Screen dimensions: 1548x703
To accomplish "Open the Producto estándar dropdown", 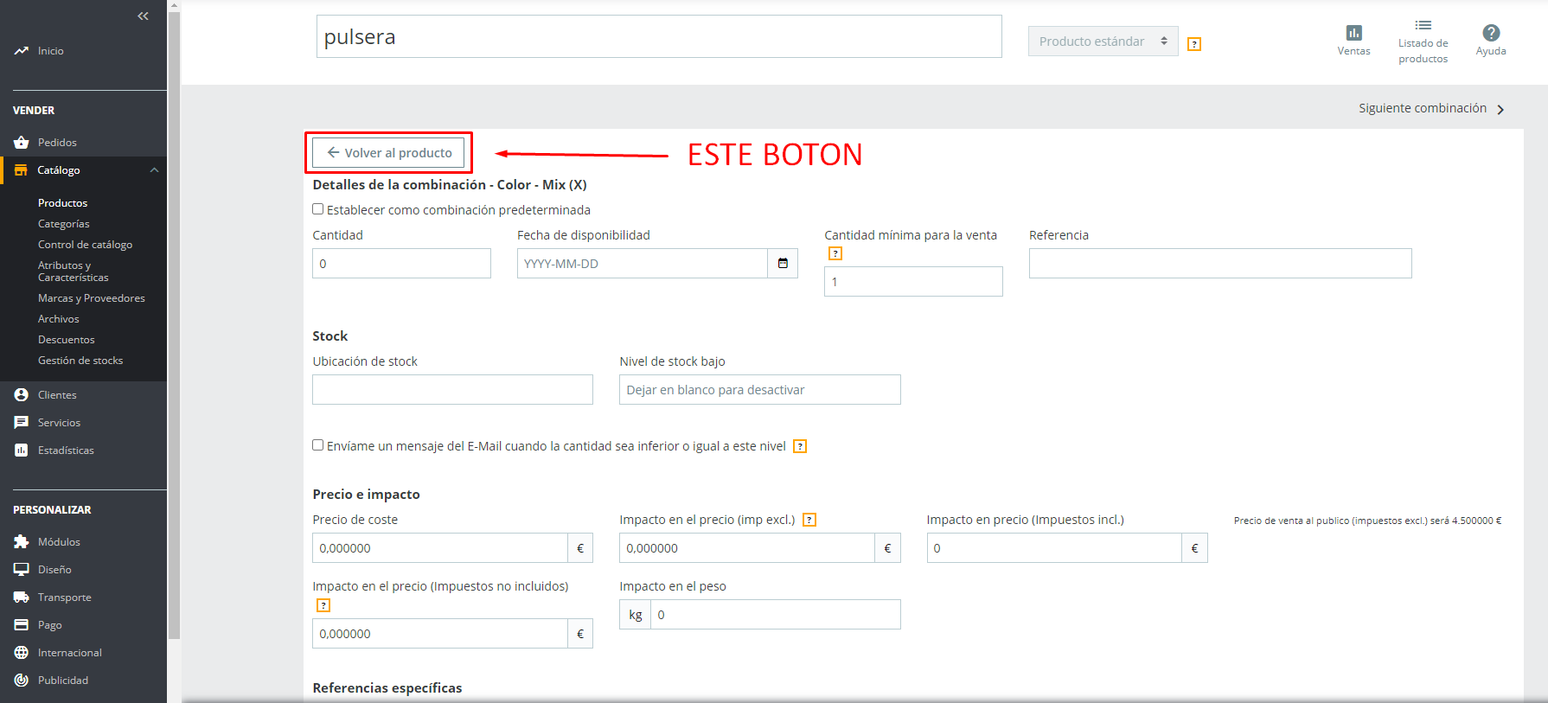I will [x=1103, y=42].
